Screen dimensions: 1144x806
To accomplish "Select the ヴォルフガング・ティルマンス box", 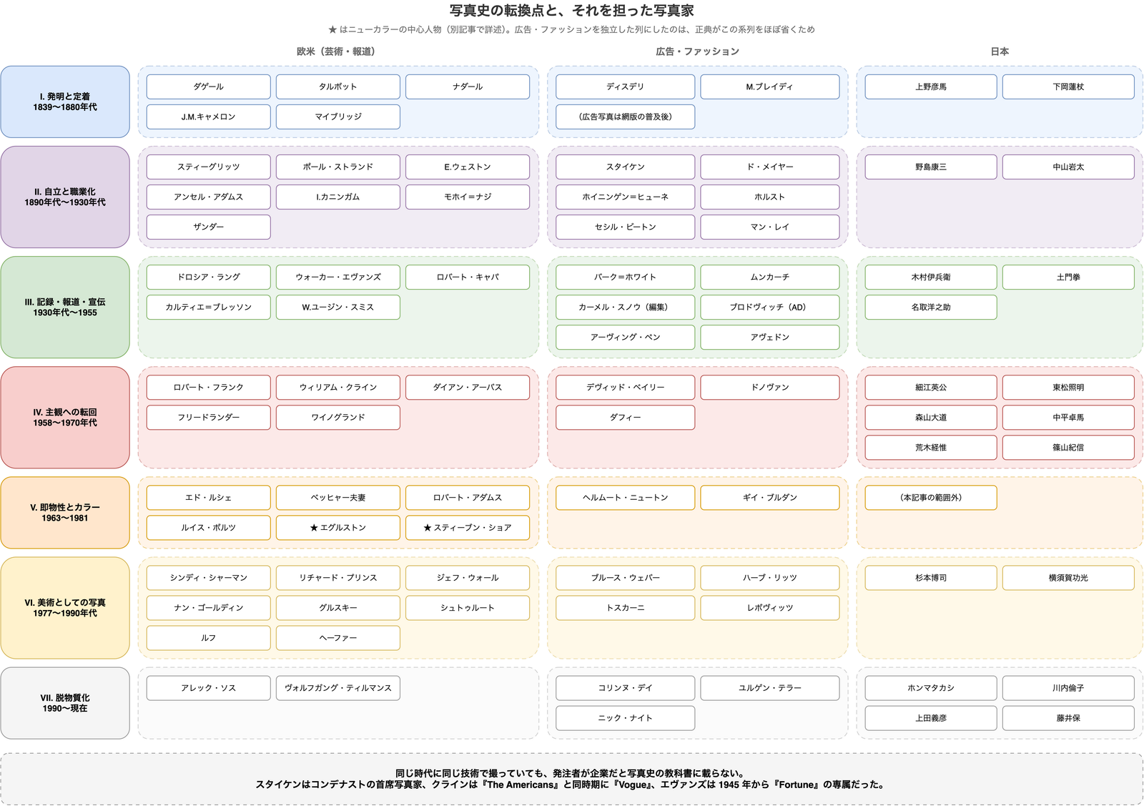I will [338, 687].
